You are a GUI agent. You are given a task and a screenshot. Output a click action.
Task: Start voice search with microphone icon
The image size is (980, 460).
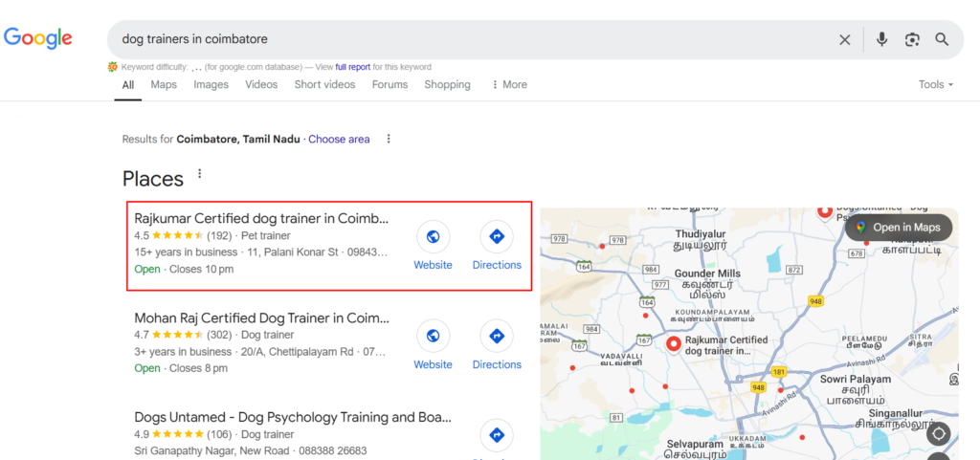tap(881, 39)
